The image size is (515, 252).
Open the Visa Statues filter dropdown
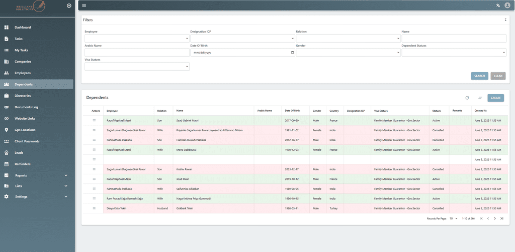coord(137,67)
